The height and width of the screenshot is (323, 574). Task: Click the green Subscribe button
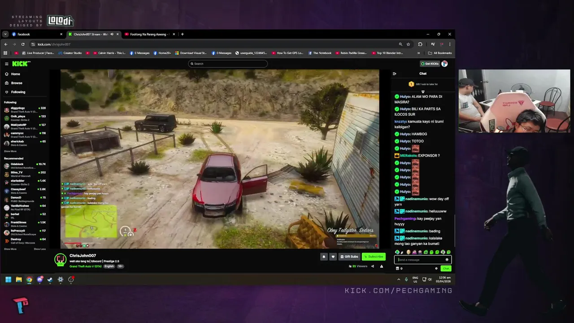[374, 257]
